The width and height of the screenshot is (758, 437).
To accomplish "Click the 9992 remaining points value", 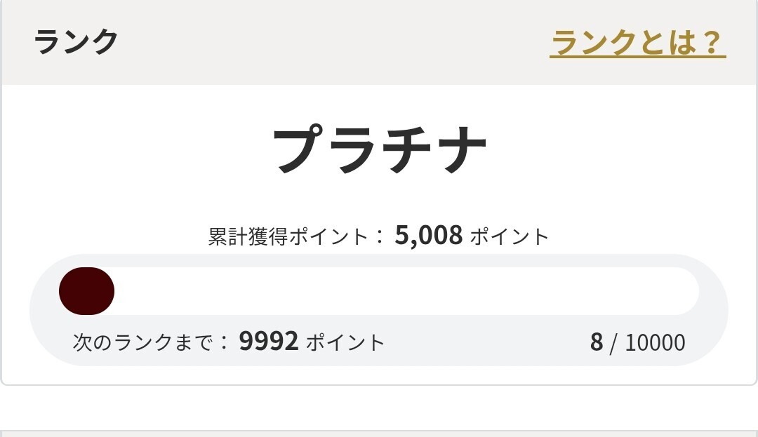I will (269, 342).
